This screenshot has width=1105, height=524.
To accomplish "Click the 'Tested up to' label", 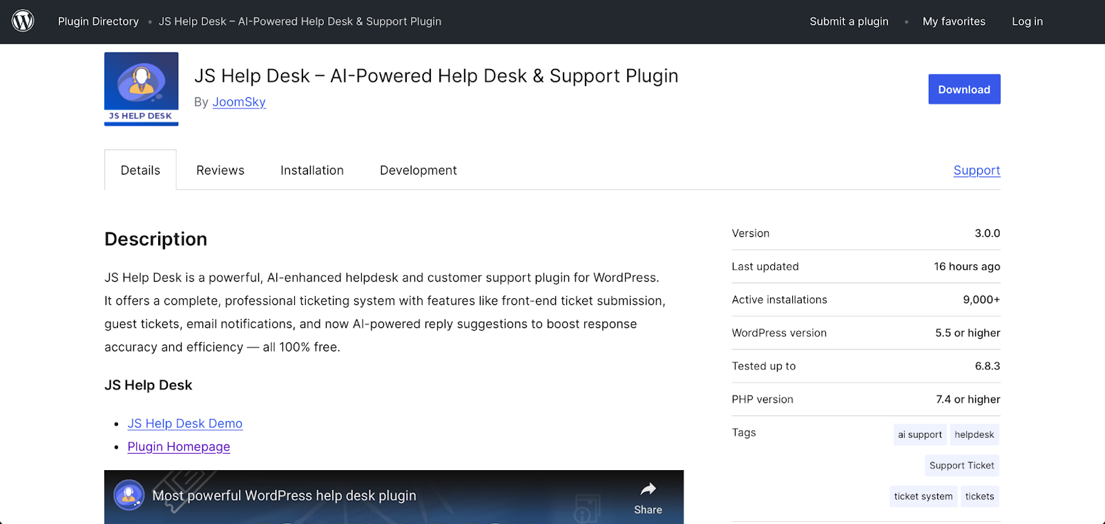I will 764,366.
